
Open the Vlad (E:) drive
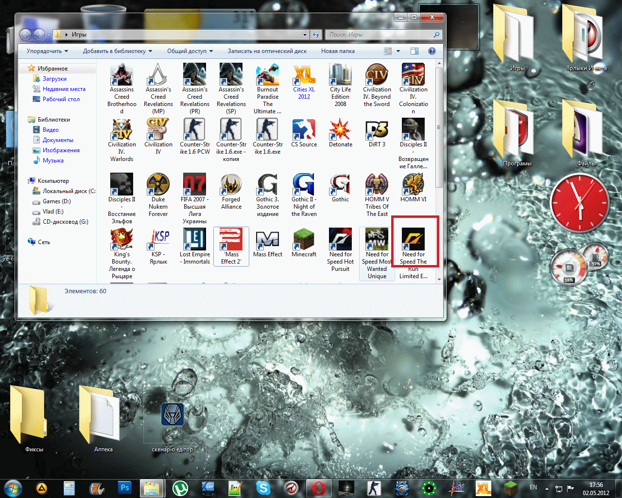(x=53, y=212)
